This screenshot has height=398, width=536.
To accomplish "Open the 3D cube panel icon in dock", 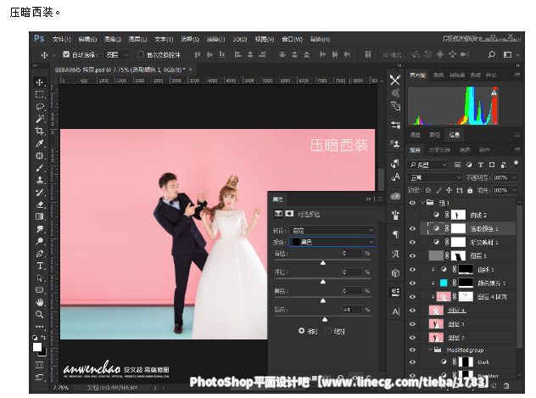I will pos(395,273).
